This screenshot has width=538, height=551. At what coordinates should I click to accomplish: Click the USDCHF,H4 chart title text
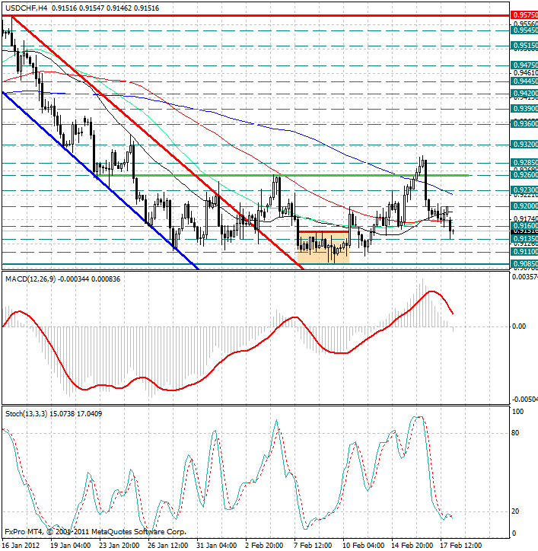(x=26, y=8)
